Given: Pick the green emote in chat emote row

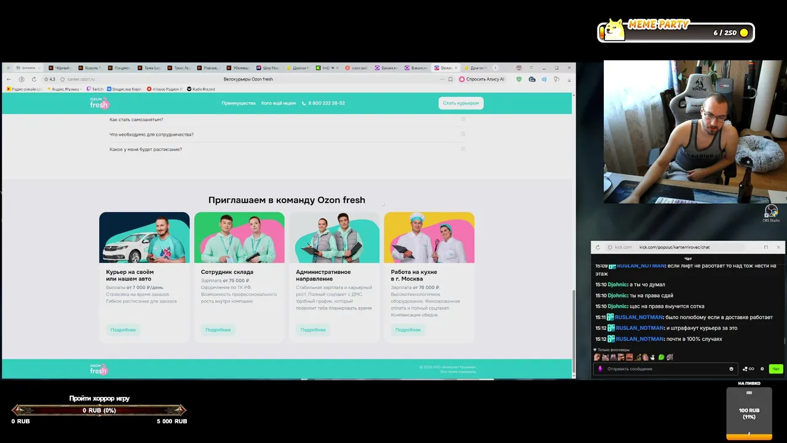Looking at the screenshot, I should tap(662, 357).
